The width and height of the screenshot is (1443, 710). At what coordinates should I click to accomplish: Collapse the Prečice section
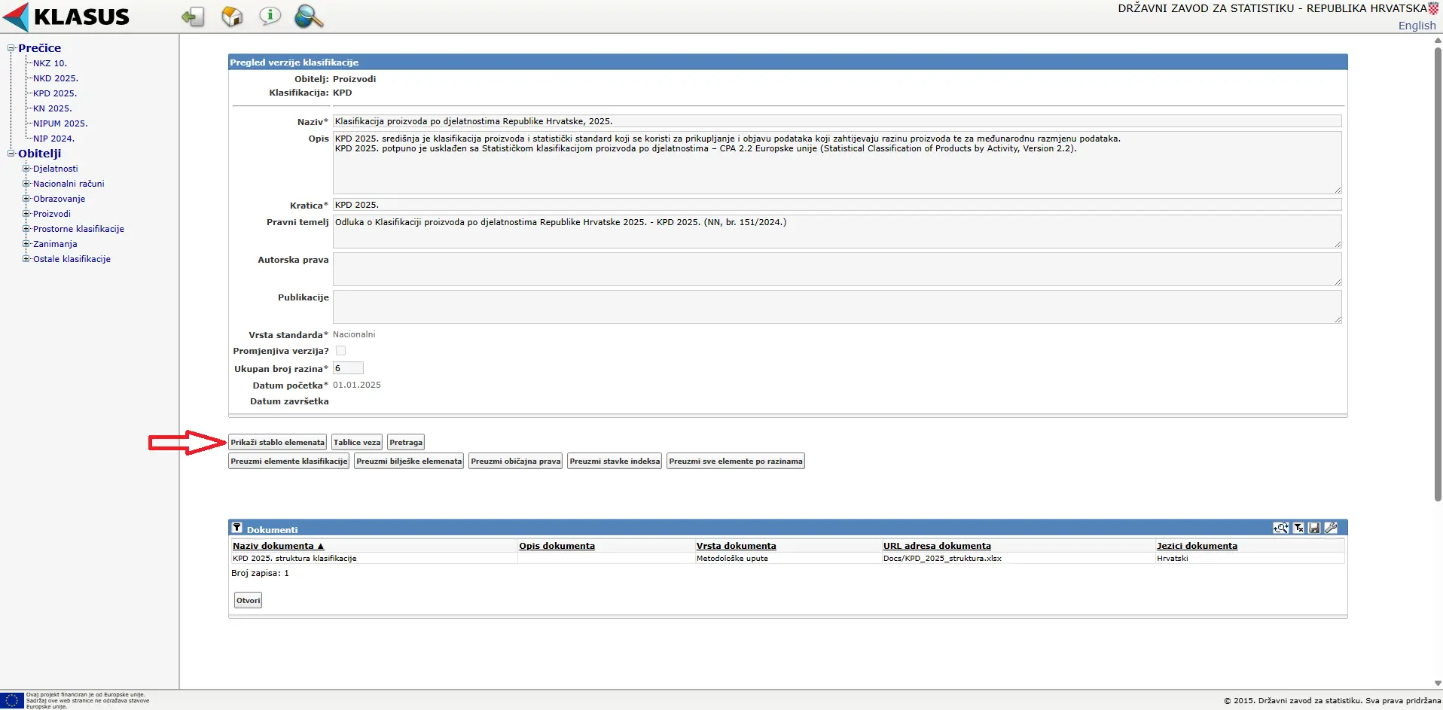point(11,48)
